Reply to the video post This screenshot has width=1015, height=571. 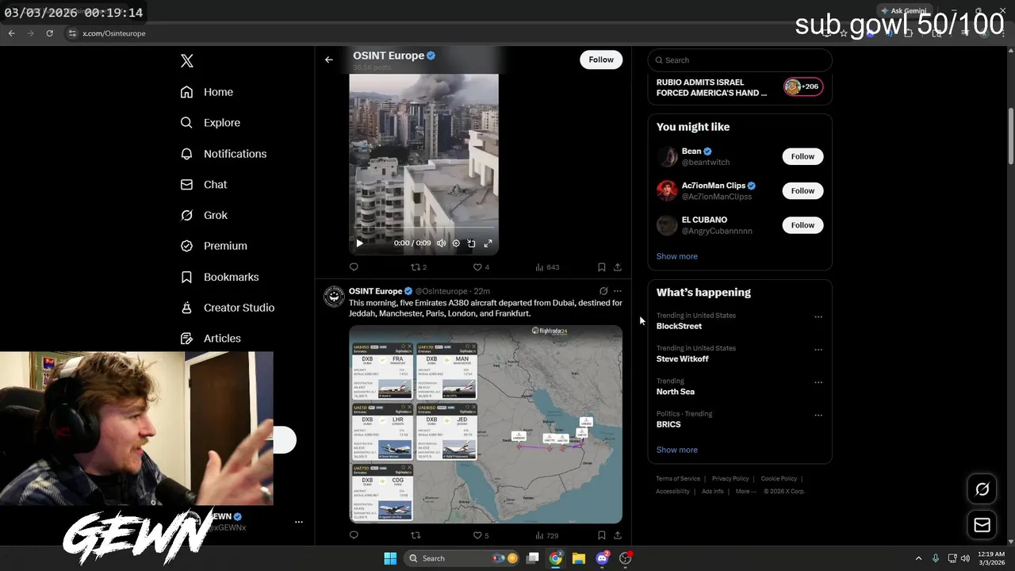pyautogui.click(x=354, y=267)
